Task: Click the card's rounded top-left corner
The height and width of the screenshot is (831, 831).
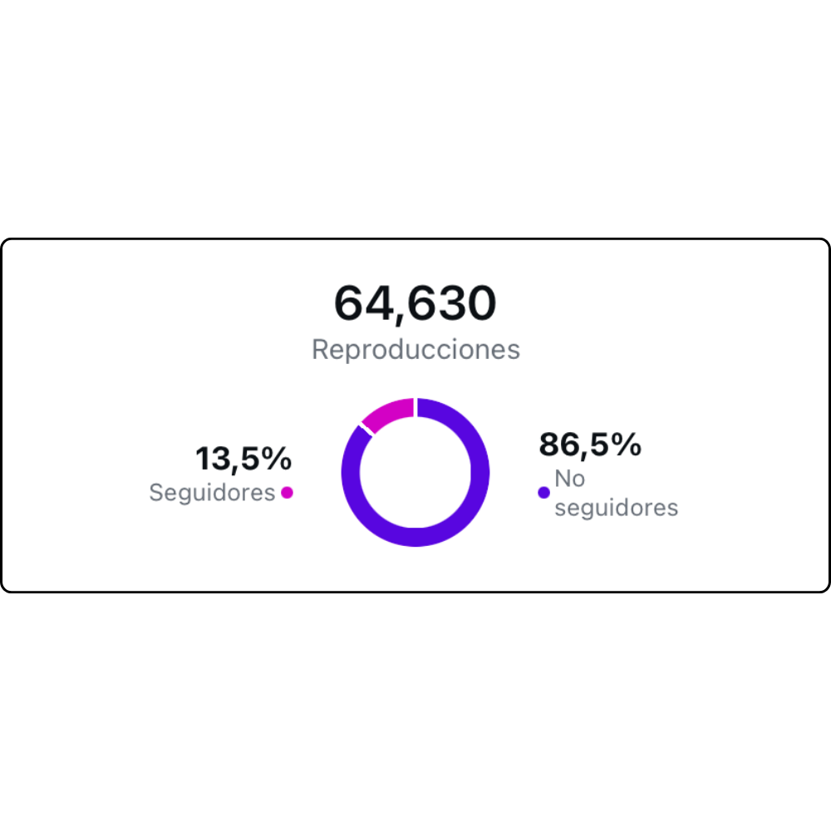Action: coord(7,245)
